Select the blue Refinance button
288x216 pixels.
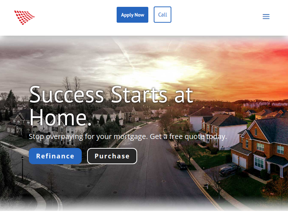[55, 156]
